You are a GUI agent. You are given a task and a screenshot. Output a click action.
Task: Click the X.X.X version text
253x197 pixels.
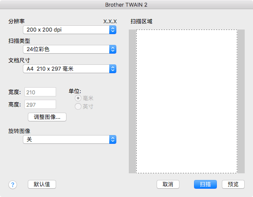coord(110,21)
